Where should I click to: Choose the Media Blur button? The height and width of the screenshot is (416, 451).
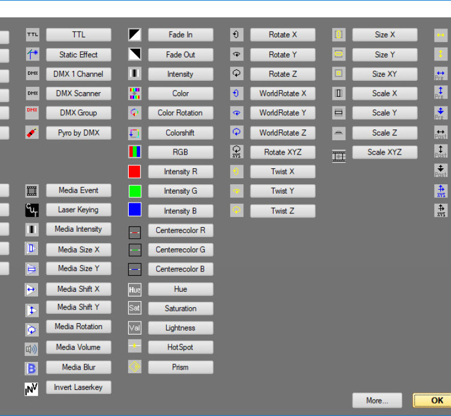[x=78, y=367]
